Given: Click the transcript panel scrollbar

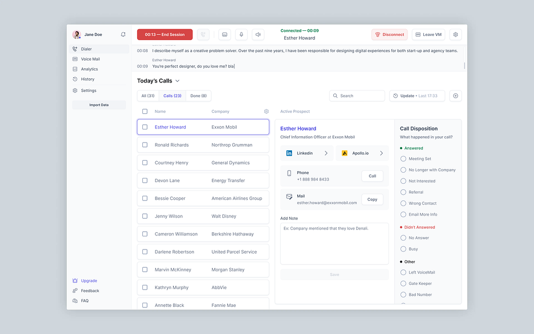Looking at the screenshot, I should point(464,65).
